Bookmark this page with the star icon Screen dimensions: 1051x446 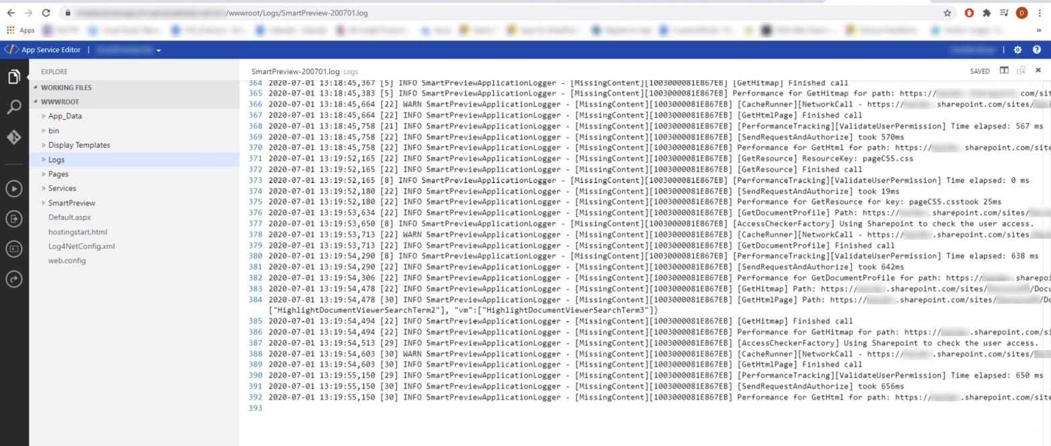tap(947, 13)
